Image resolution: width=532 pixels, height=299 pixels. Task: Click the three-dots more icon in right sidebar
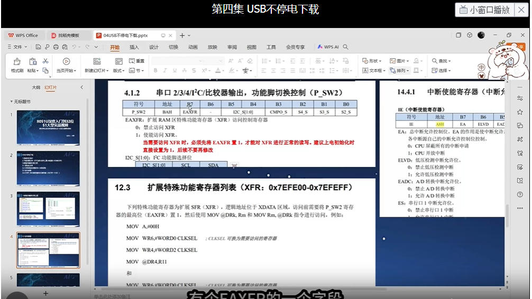coord(520,208)
